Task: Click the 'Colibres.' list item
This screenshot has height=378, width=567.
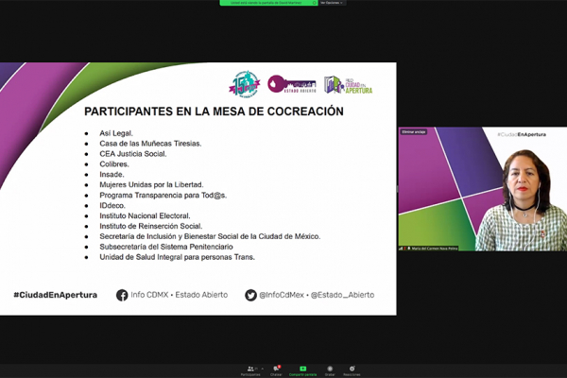Action: point(114,164)
